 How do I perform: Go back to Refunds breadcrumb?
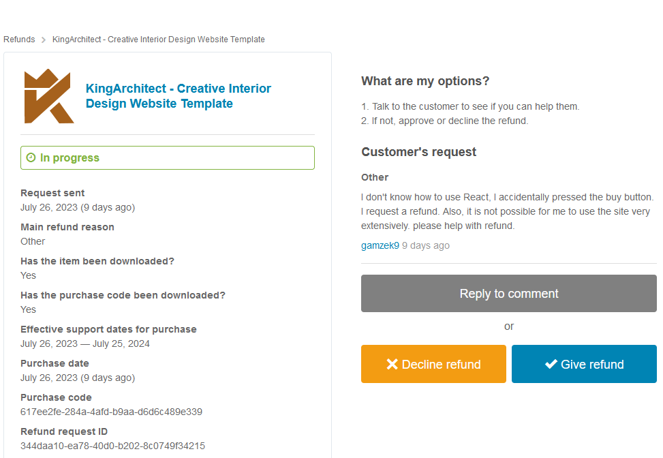tap(19, 40)
